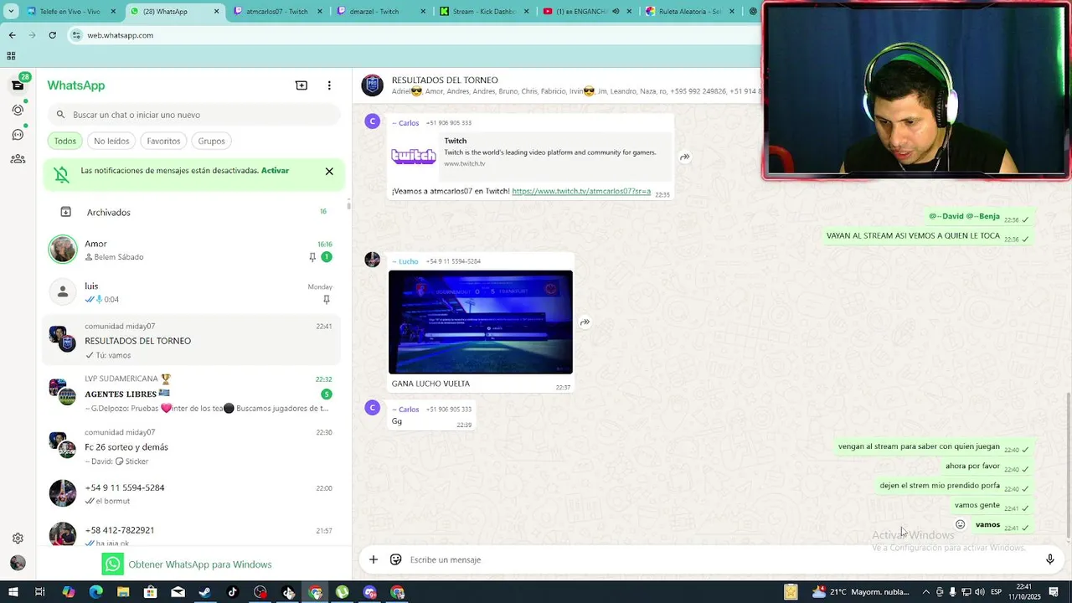Screen dimensions: 1072x603
Task: Open the Status updates sidebar icon
Action: point(18,110)
